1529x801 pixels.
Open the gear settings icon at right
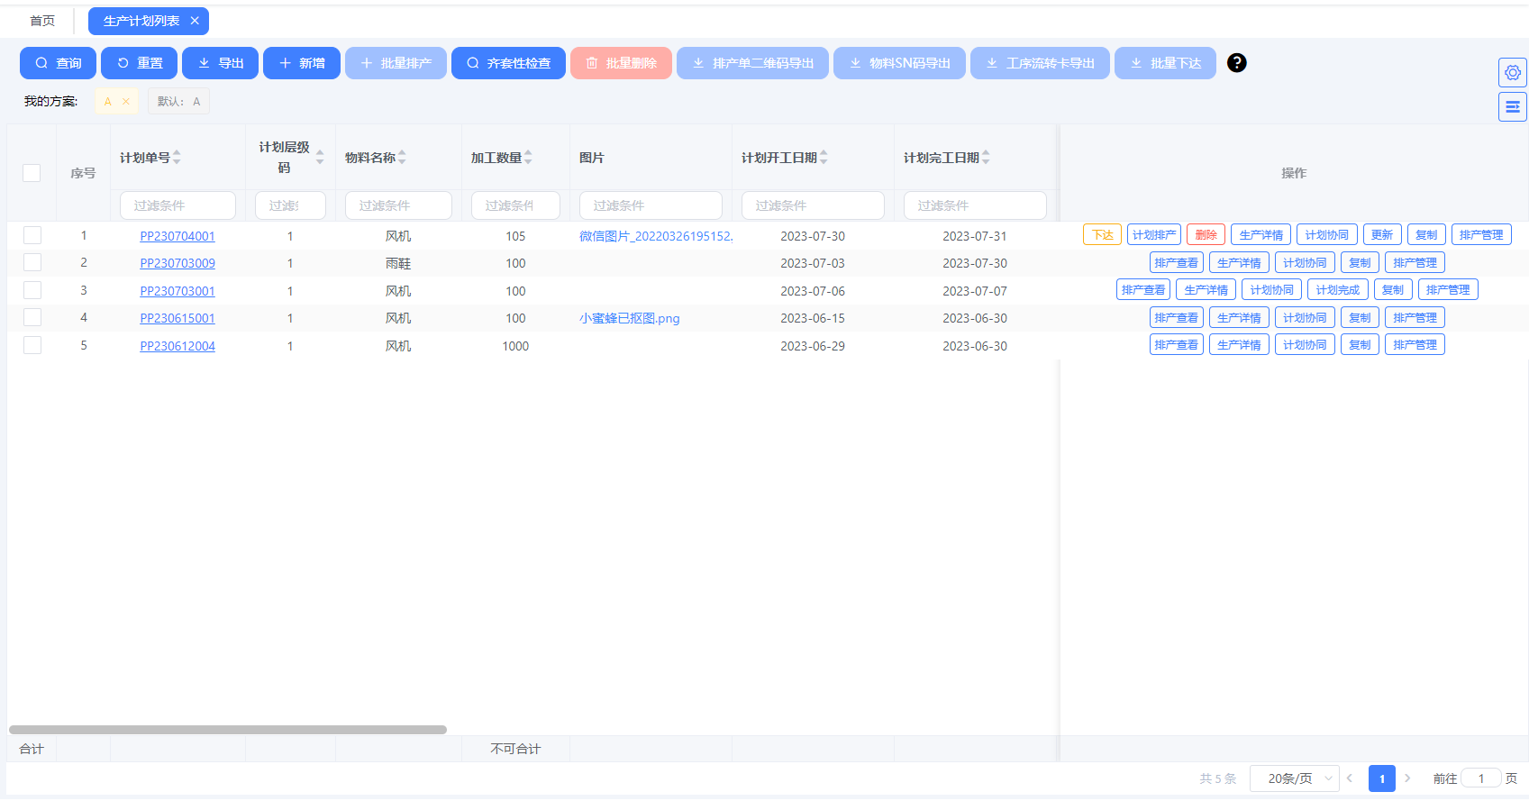[x=1512, y=73]
